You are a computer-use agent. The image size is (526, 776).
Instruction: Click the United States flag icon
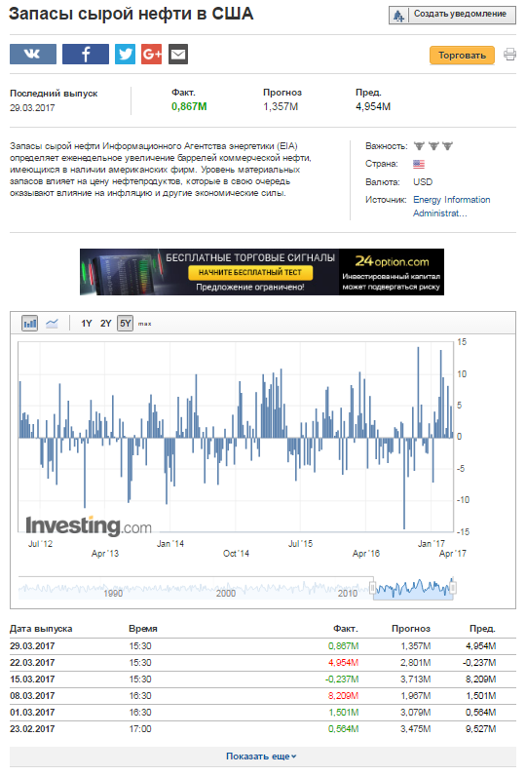(419, 164)
